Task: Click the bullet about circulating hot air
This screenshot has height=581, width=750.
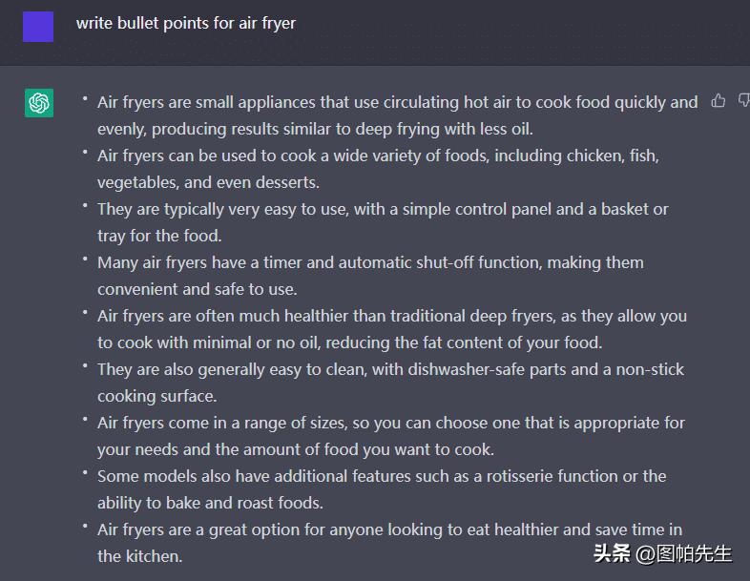Action: click(397, 102)
